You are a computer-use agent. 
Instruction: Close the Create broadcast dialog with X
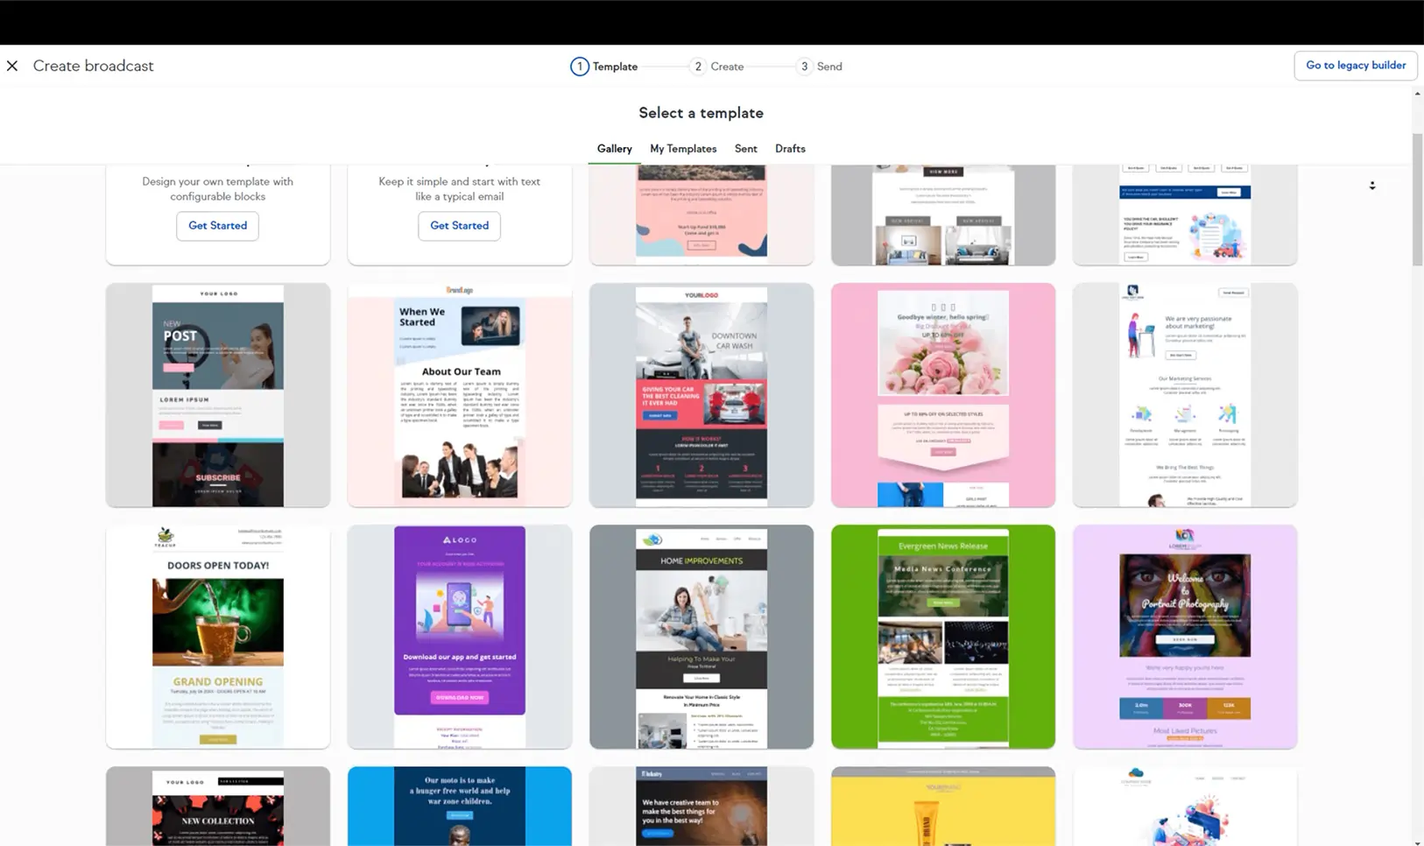click(12, 66)
